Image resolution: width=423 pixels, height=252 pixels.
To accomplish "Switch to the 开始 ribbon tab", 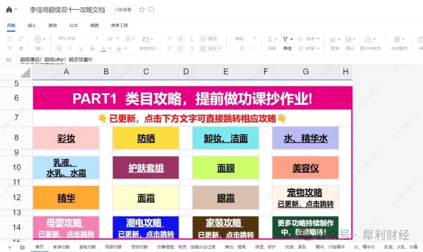I will 11,25.
